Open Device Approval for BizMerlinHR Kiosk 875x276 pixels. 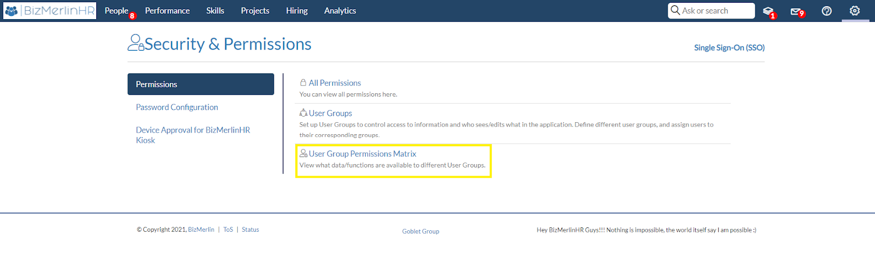point(193,135)
